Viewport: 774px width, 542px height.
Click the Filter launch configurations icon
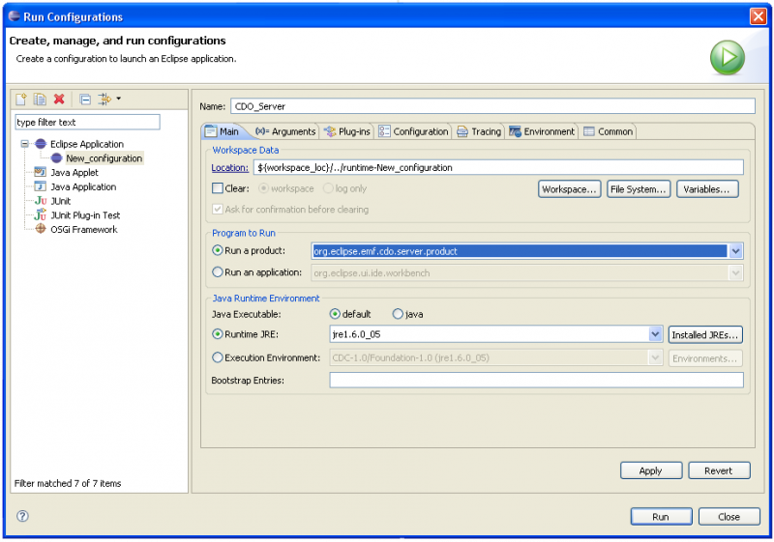coord(104,100)
